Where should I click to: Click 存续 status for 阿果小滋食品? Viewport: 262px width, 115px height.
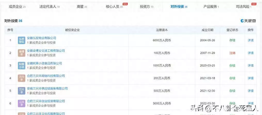tap(232, 65)
